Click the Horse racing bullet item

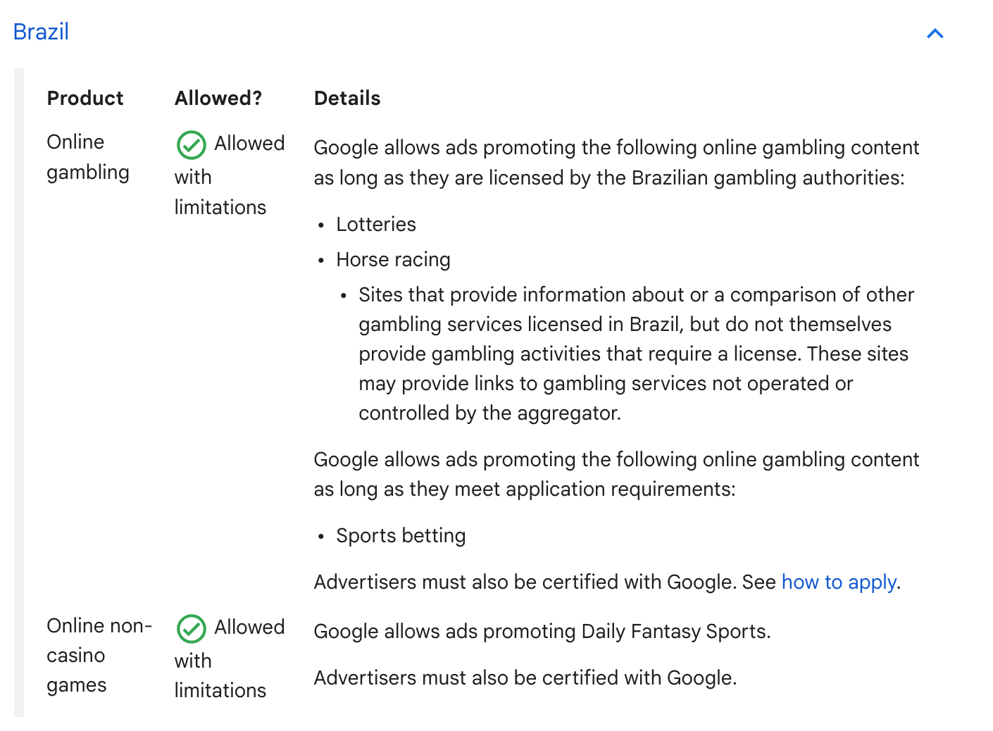click(x=393, y=259)
